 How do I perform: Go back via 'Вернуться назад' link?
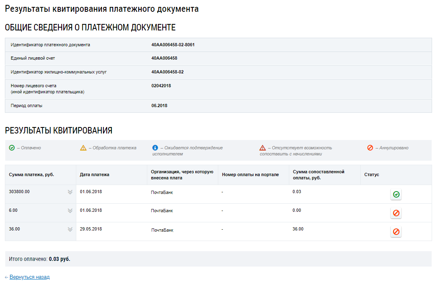click(29, 277)
